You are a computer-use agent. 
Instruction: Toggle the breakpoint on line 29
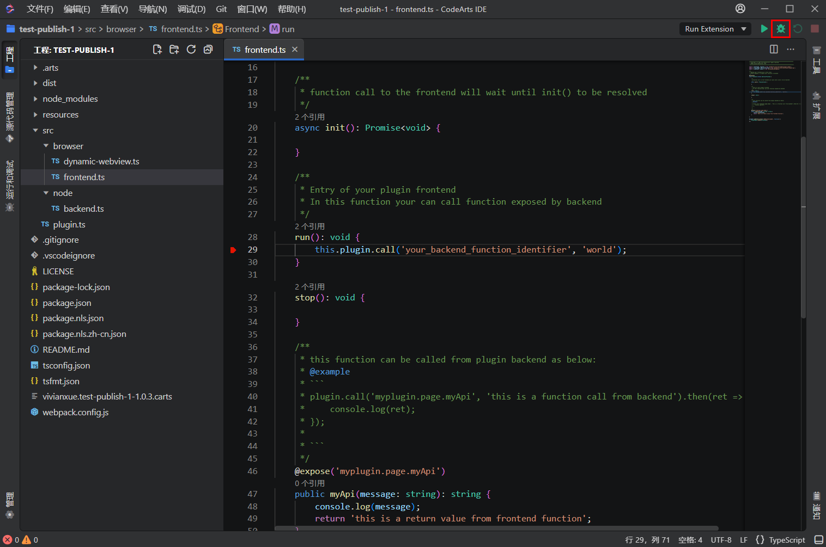coord(233,250)
